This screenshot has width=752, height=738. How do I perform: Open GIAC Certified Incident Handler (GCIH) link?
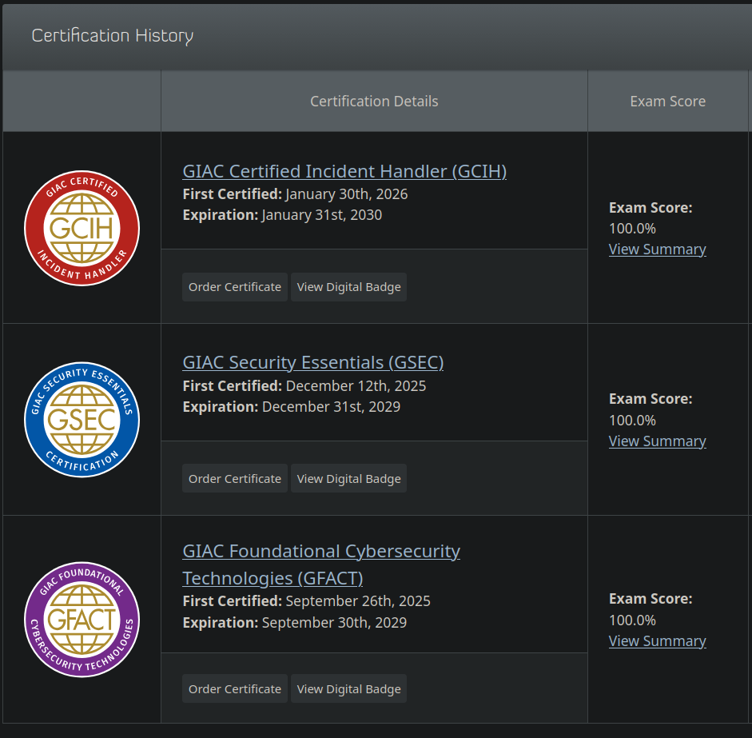[x=344, y=171]
